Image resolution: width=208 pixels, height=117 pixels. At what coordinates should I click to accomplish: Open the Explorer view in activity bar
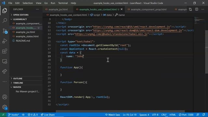click(x=5, y=10)
